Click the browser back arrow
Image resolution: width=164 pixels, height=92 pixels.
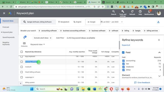[3, 7]
